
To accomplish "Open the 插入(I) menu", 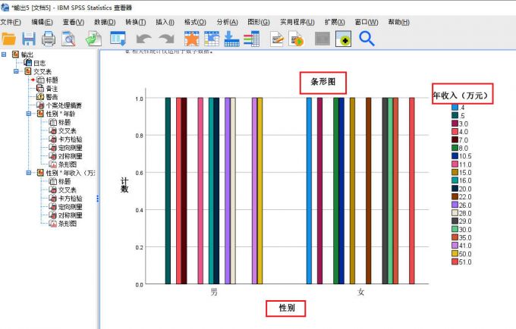I will click(x=165, y=22).
